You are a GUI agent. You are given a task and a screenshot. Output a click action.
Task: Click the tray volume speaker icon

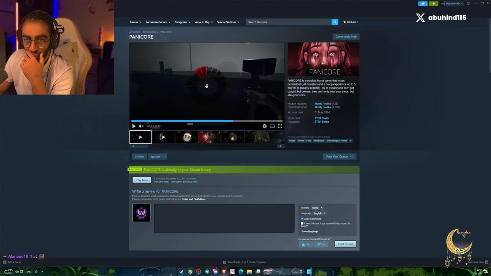[16, 272]
